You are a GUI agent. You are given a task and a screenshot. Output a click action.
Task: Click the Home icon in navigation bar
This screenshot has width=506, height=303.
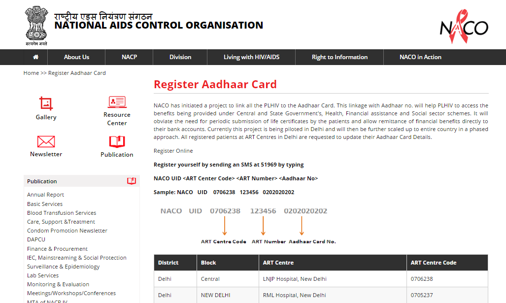click(x=35, y=57)
